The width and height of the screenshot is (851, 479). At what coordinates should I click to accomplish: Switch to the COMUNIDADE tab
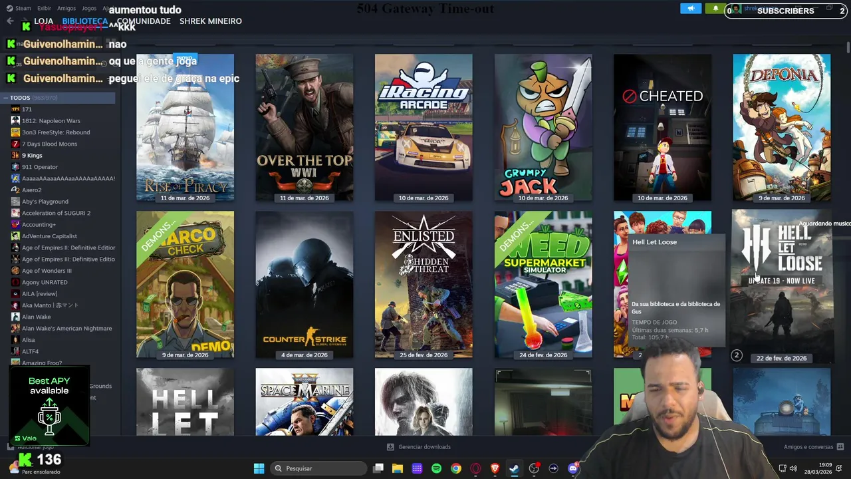[144, 21]
